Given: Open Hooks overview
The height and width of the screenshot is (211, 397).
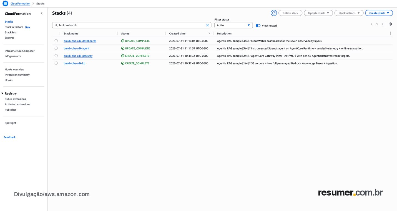Looking at the screenshot, I should (14, 69).
